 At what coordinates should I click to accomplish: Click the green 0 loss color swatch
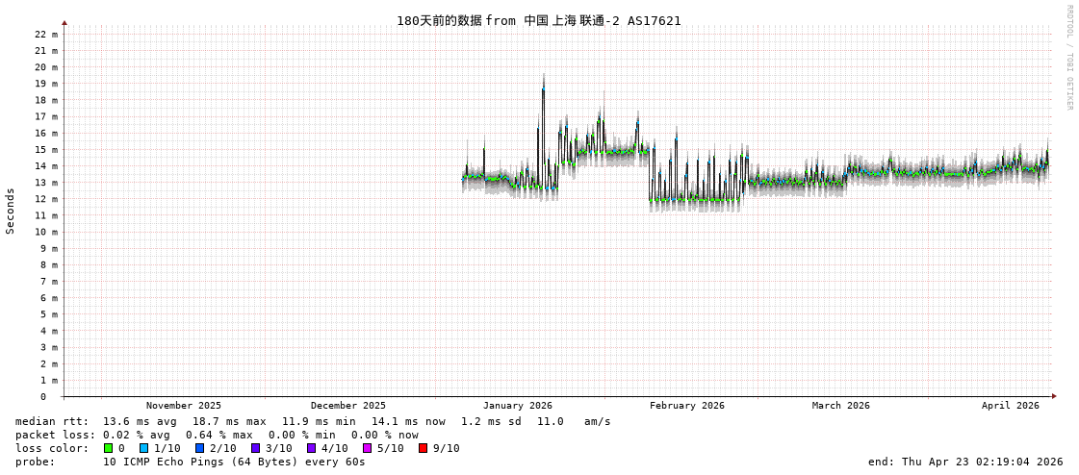click(109, 448)
